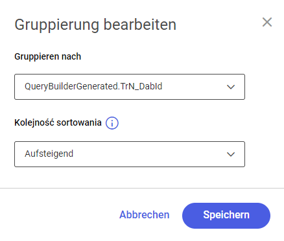Click the Abbrechen link
Screen dimensions: 284x241
click(145, 215)
